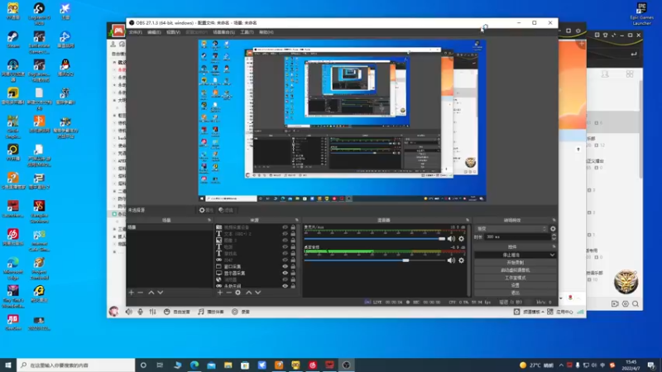
Task: Open the 视图(V) menu in OBS
Action: 173,32
